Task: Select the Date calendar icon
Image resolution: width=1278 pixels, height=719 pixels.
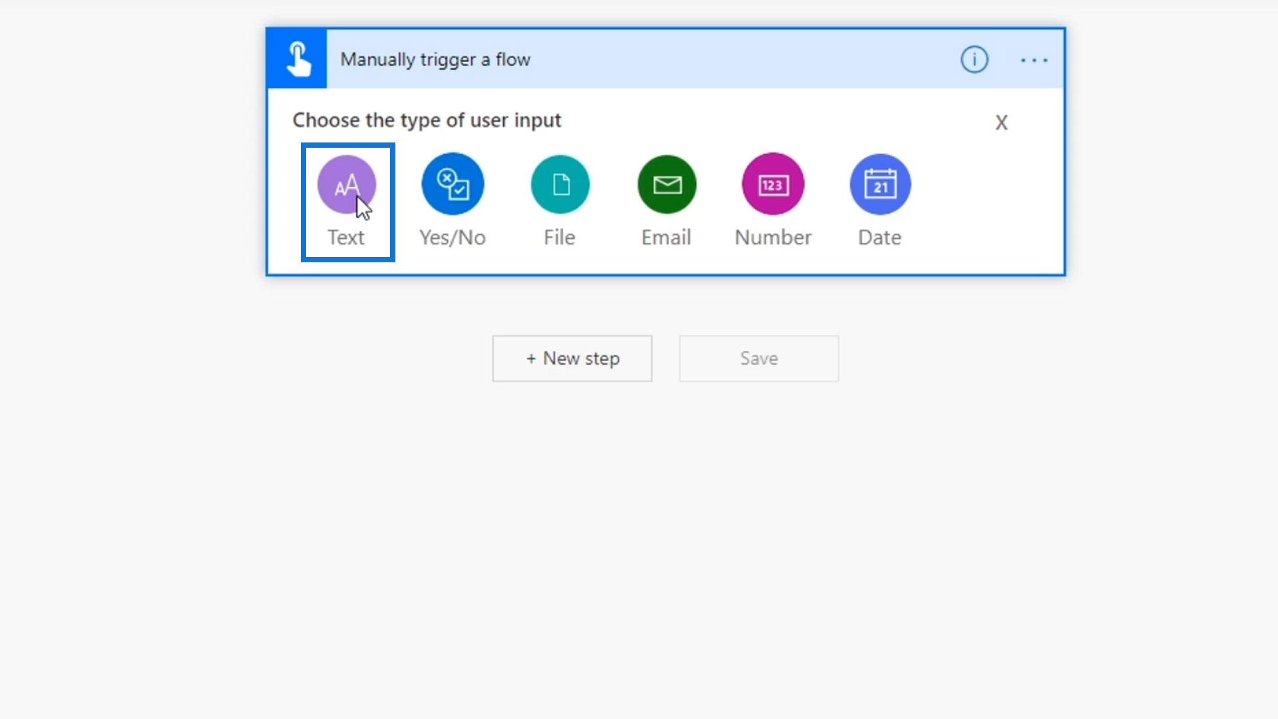Action: tap(880, 184)
